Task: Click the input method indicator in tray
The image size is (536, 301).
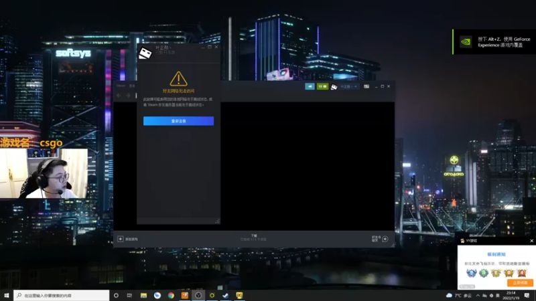Action: tap(498, 296)
